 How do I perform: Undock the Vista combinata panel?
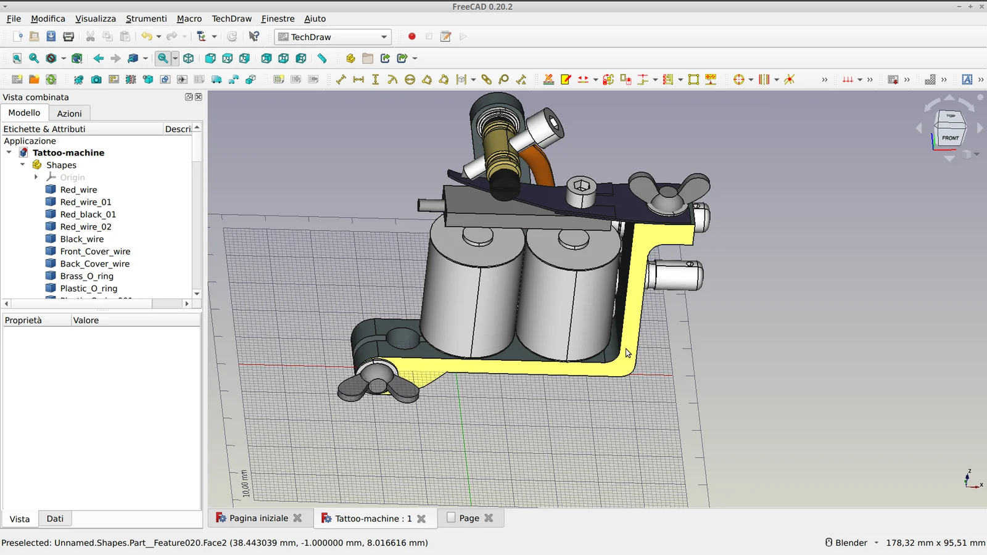(188, 97)
